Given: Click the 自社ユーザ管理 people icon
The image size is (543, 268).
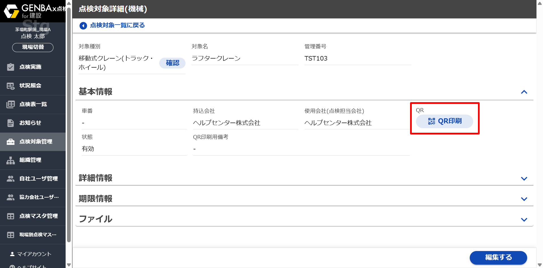Looking at the screenshot, I should pos(10,179).
